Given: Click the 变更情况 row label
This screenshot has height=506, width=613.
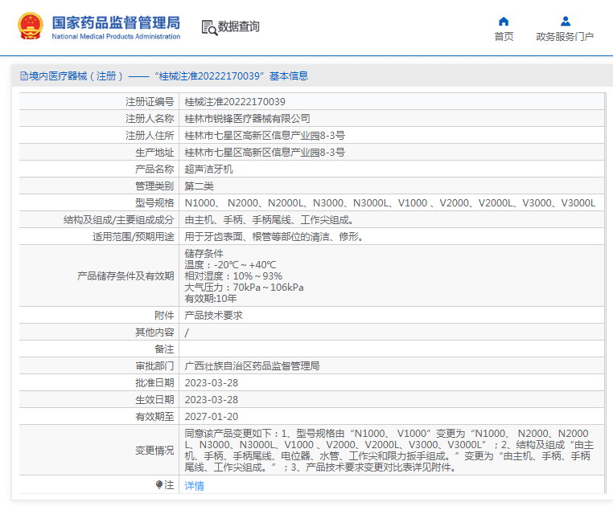Looking at the screenshot, I should click(154, 450).
